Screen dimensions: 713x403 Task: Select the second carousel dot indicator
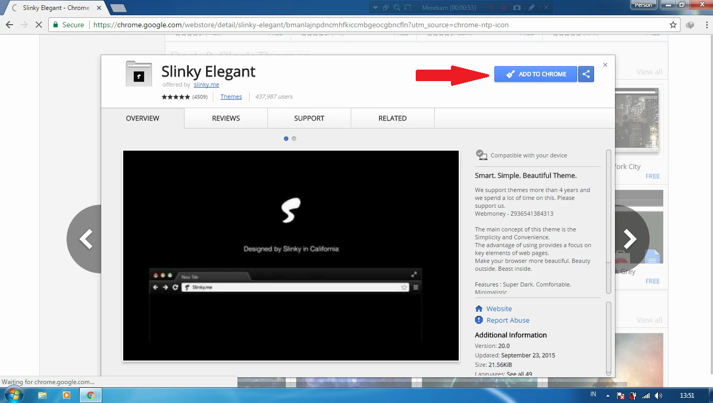[x=294, y=139]
